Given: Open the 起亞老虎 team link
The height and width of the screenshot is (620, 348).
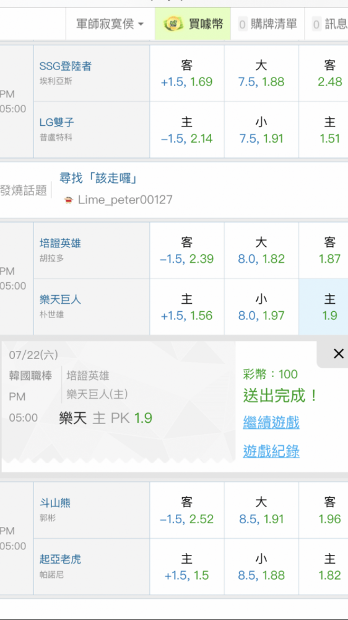Looking at the screenshot, I should pos(60,559).
